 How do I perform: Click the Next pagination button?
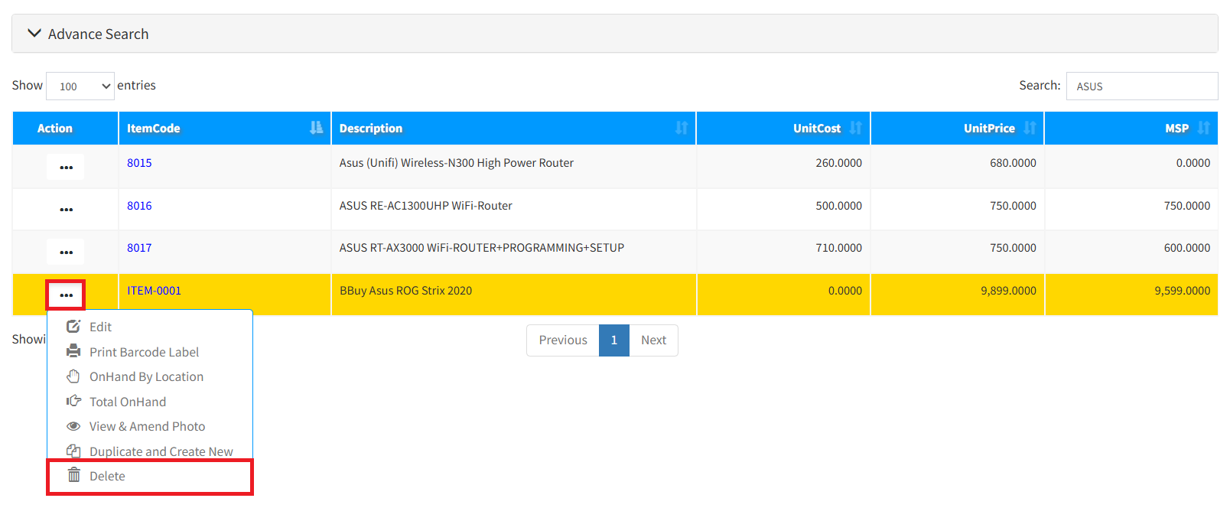(x=653, y=340)
